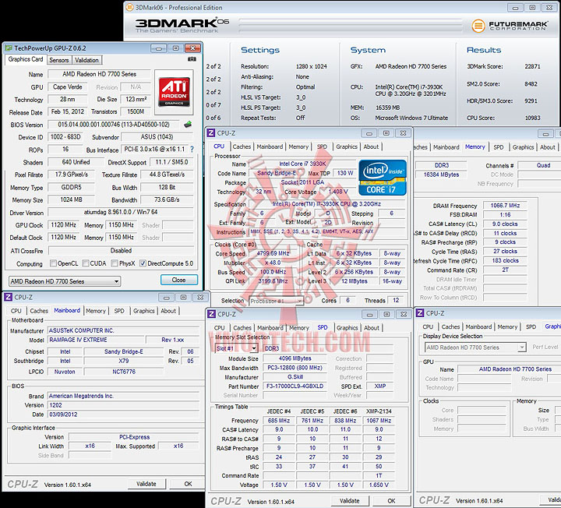Click the DRAM Frequency value 1066.7 MHz
Viewport: 561px width, 508px height.
click(505, 206)
